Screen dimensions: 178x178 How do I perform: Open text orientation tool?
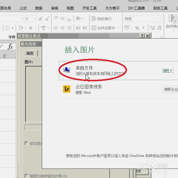tap(78, 18)
